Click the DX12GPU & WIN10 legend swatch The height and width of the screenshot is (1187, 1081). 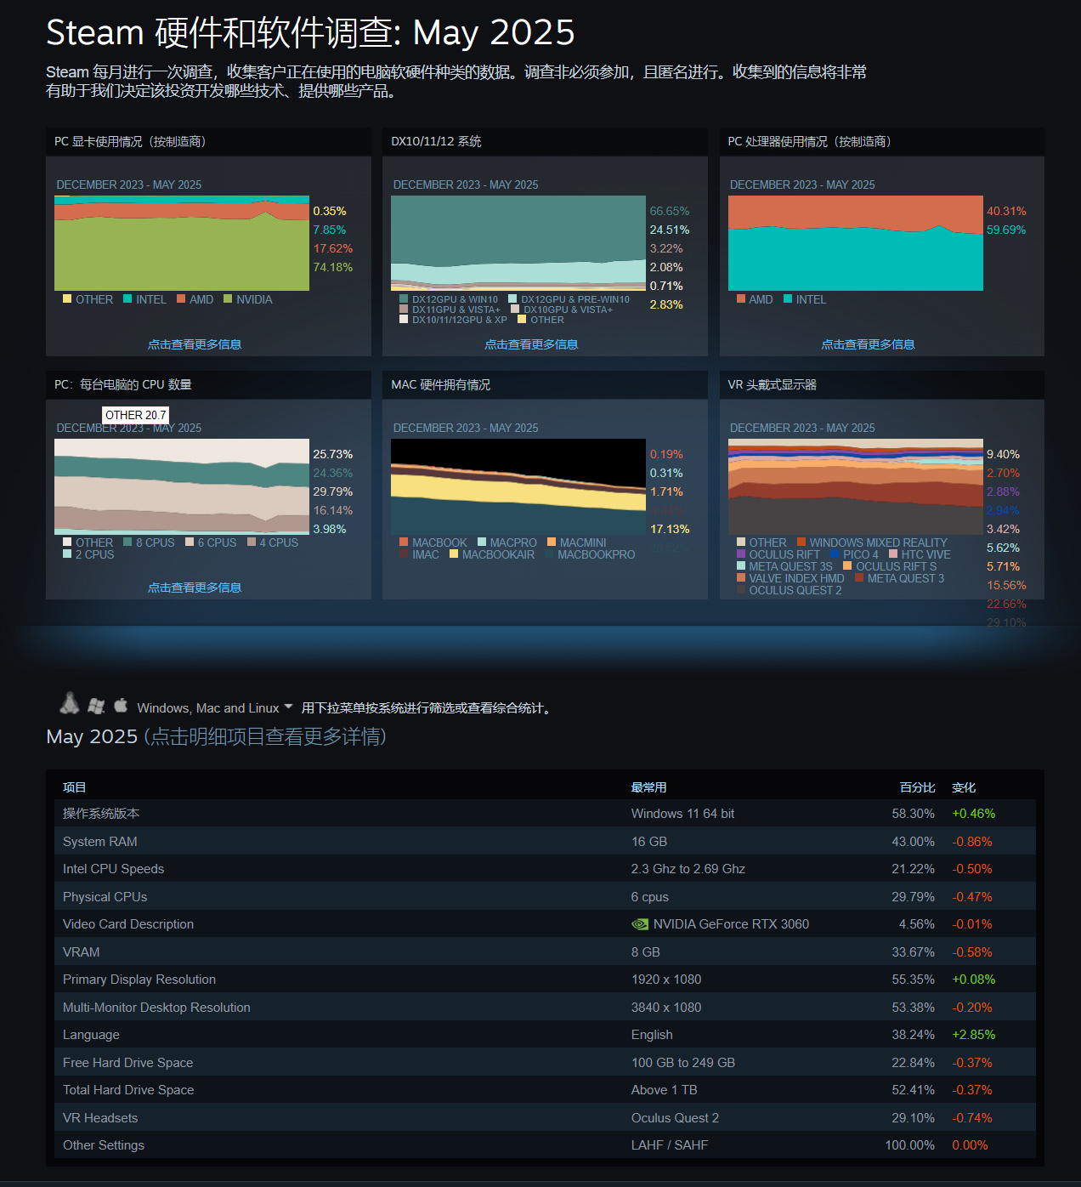pos(404,298)
